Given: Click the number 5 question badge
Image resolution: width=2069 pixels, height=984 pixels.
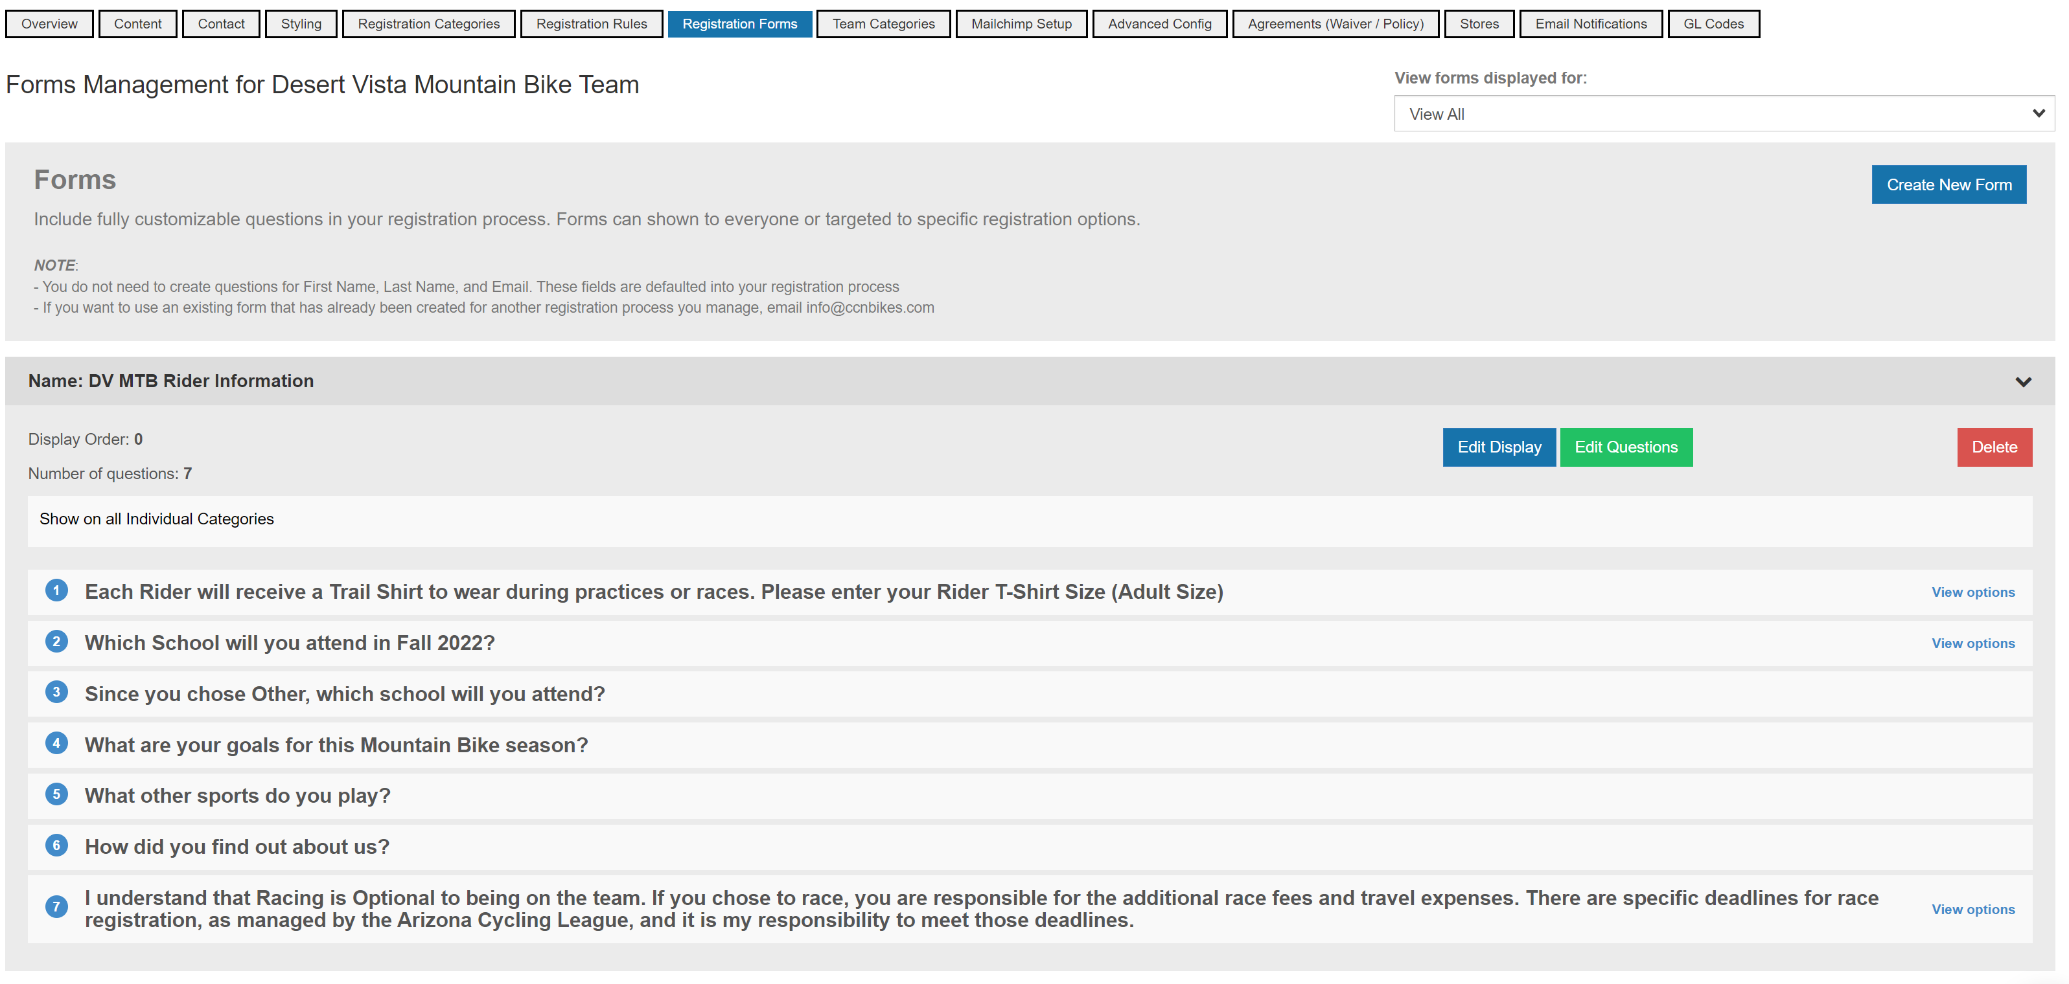Looking at the screenshot, I should (56, 794).
